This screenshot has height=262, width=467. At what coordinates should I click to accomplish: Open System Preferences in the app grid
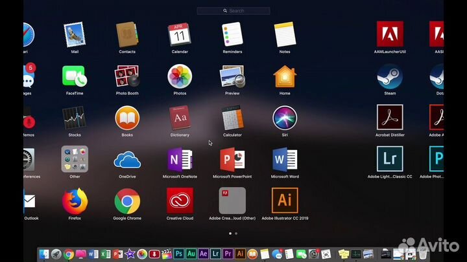pyautogui.click(x=29, y=160)
